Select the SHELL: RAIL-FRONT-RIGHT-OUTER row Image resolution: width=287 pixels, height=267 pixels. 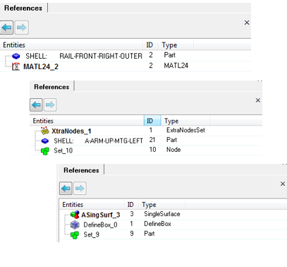pyautogui.click(x=126, y=56)
